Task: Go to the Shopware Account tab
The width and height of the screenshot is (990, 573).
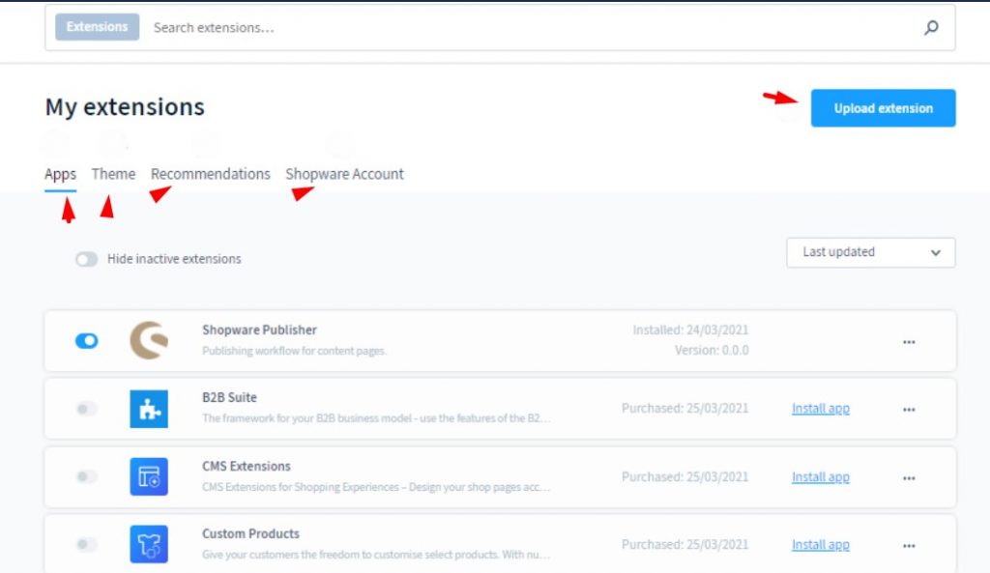Action: [344, 174]
